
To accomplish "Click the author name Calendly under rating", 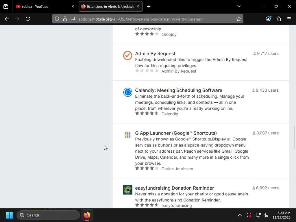I will point(169,114).
